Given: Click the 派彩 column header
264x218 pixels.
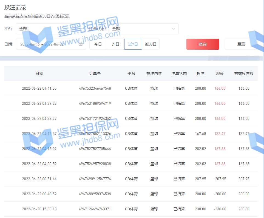Looking at the screenshot, I should pos(220,73).
